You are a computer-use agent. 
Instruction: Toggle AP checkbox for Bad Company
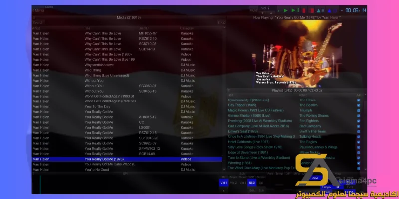click(x=359, y=126)
